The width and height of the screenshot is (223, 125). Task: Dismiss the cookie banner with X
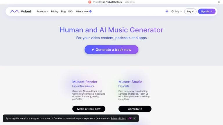pyautogui.click(x=135, y=118)
